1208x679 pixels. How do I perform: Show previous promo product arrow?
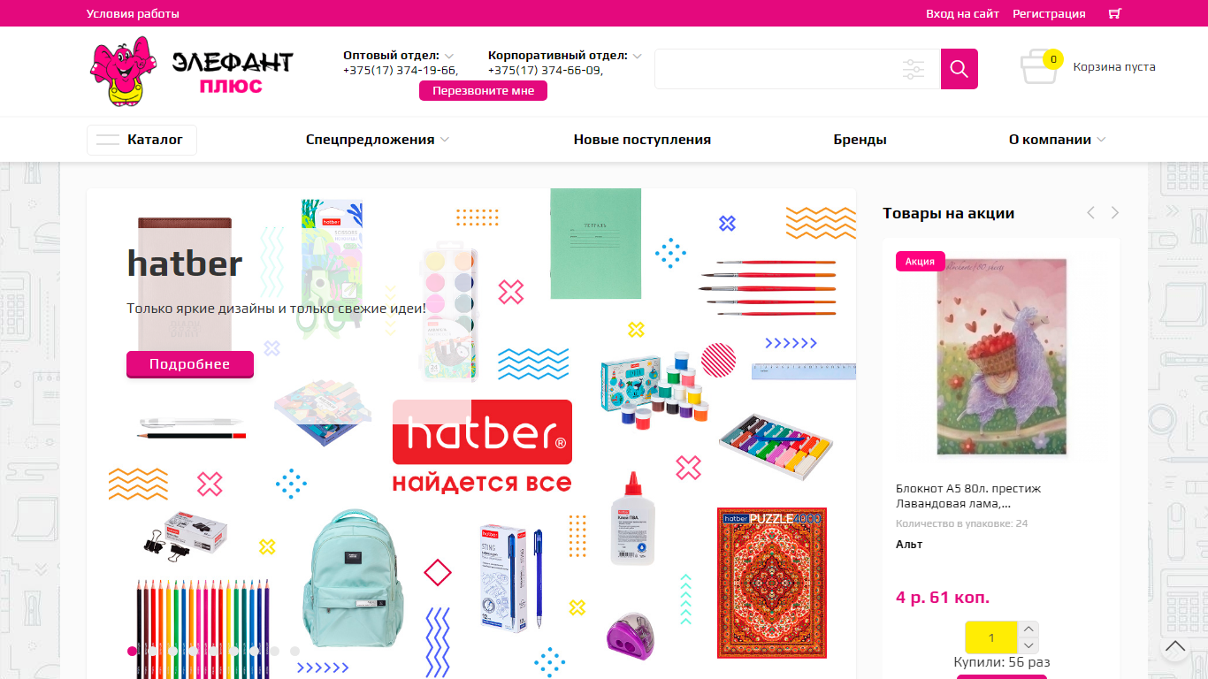point(1091,213)
